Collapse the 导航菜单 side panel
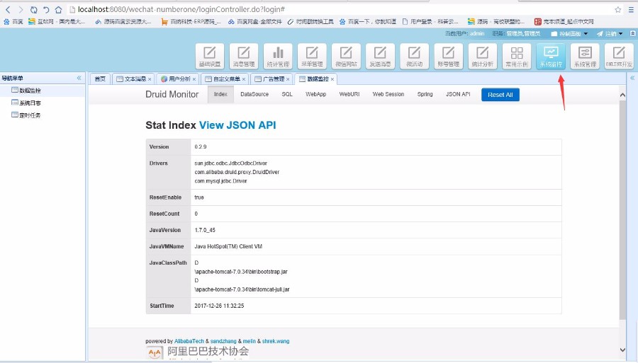This screenshot has height=363, width=638. [x=79, y=78]
